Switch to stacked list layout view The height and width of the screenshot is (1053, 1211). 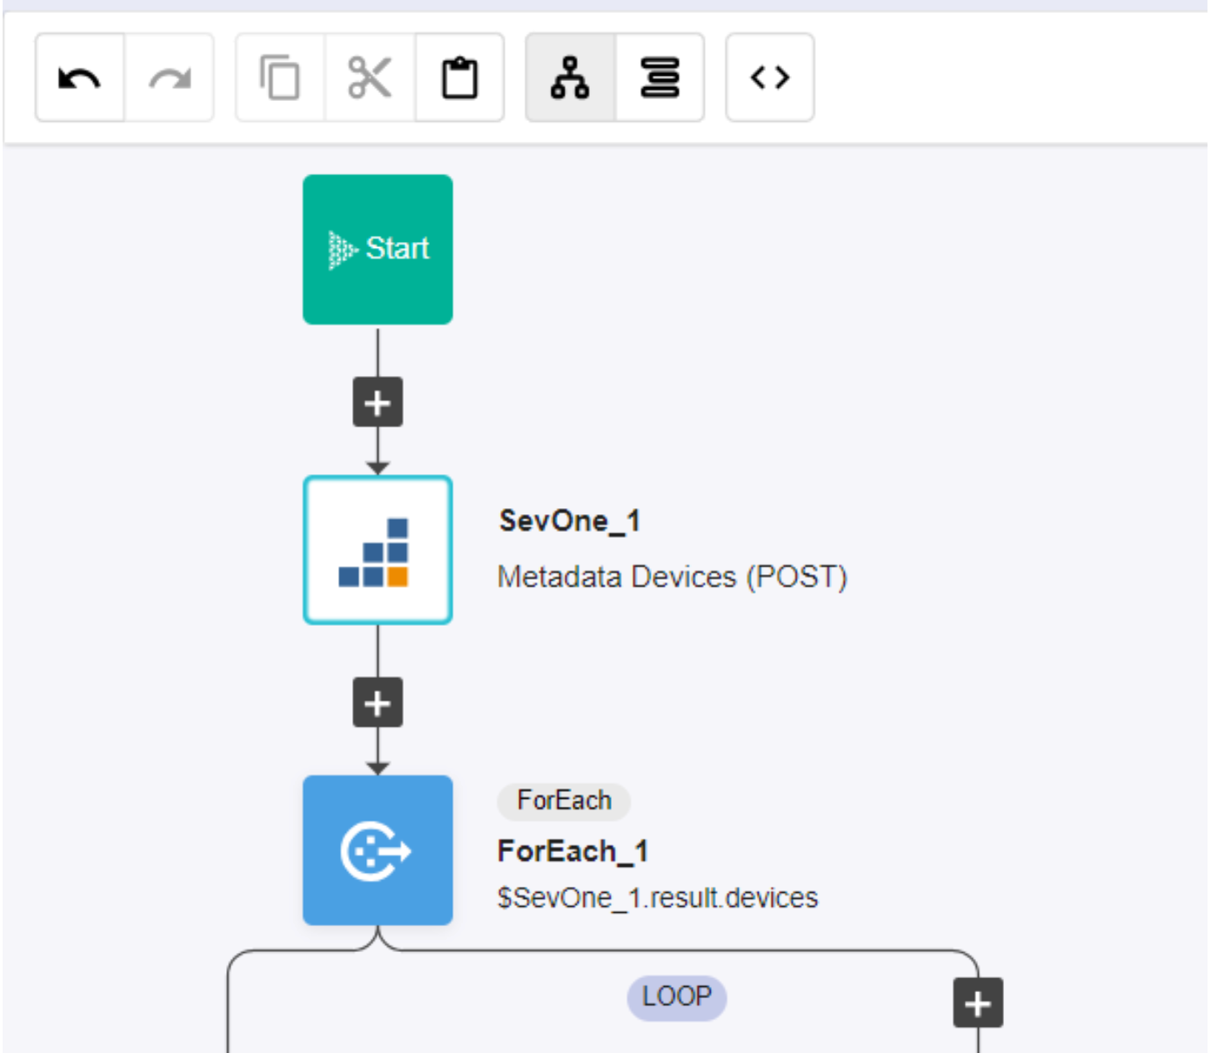coord(660,78)
